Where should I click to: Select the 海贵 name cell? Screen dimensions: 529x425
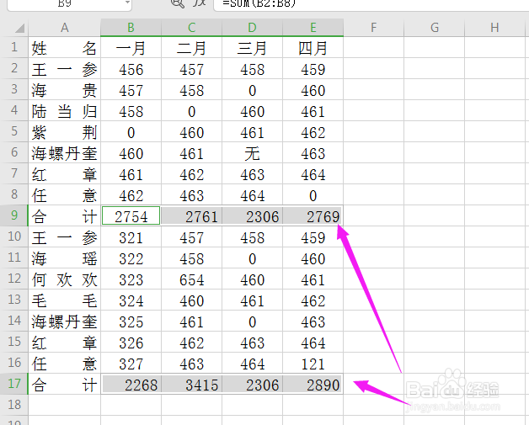pyautogui.click(x=64, y=90)
